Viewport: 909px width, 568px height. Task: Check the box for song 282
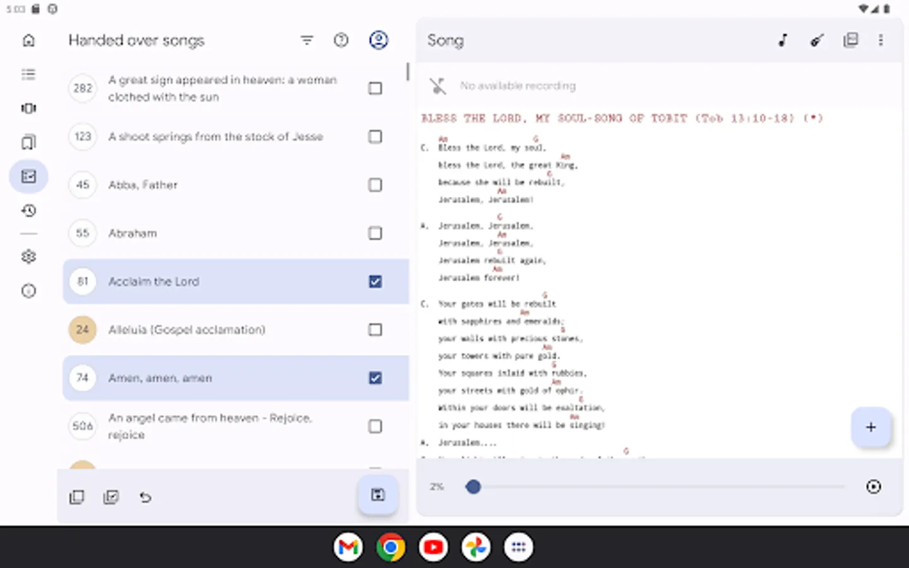coord(375,88)
